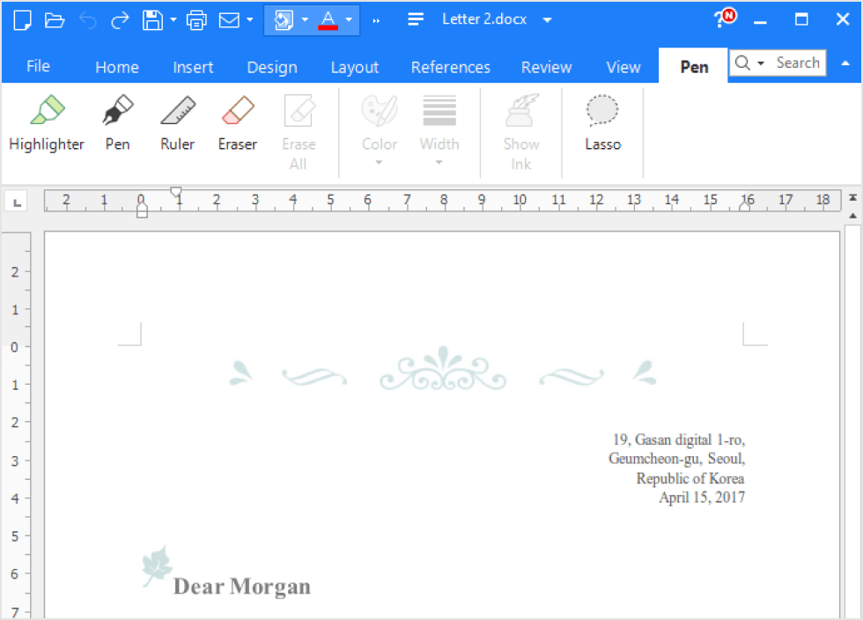This screenshot has height=620, width=863.
Task: Open the help question mark icon
Action: 723,19
